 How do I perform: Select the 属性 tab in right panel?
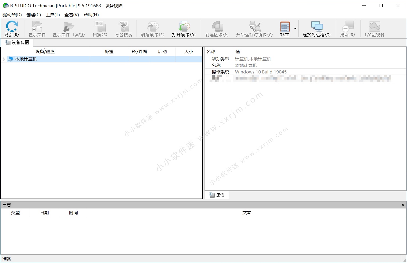coord(217,195)
